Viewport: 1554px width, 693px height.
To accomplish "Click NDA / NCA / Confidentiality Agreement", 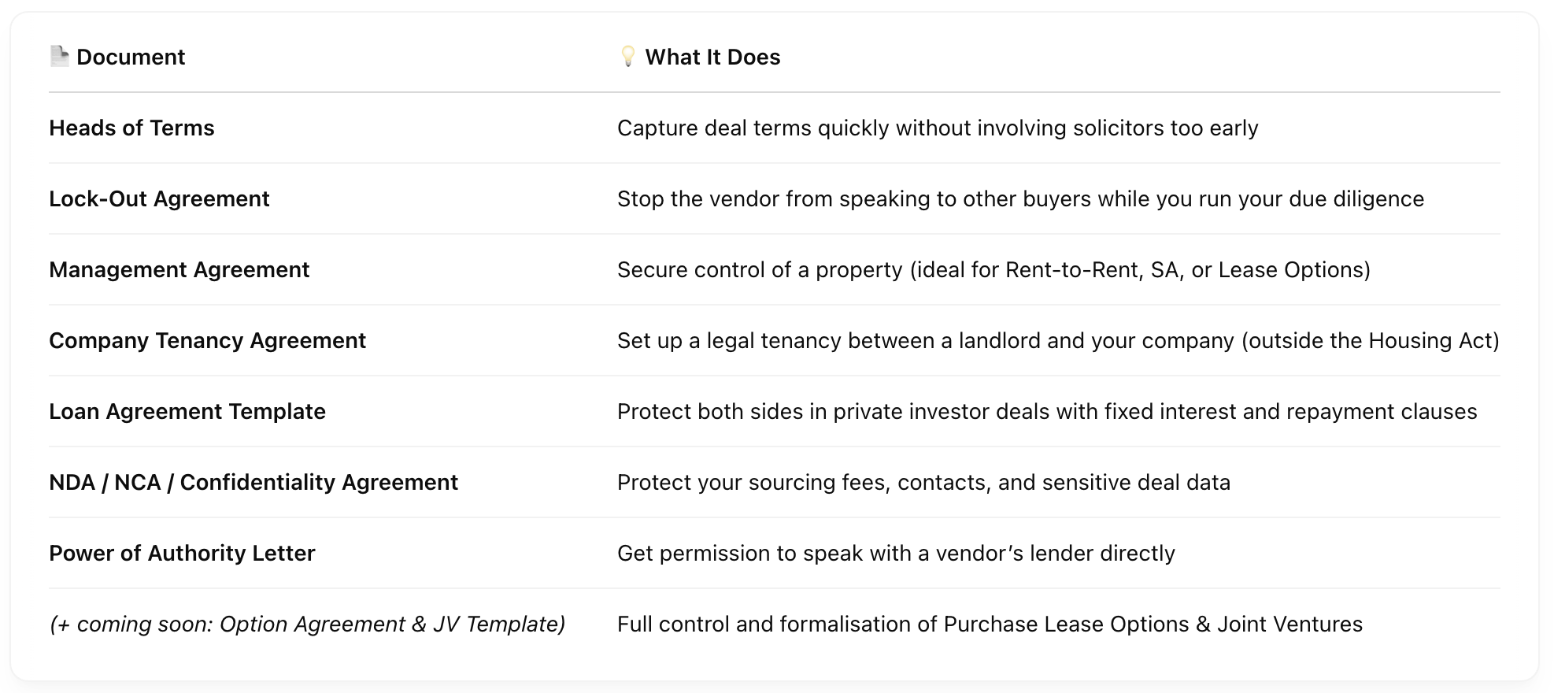I will (x=253, y=483).
